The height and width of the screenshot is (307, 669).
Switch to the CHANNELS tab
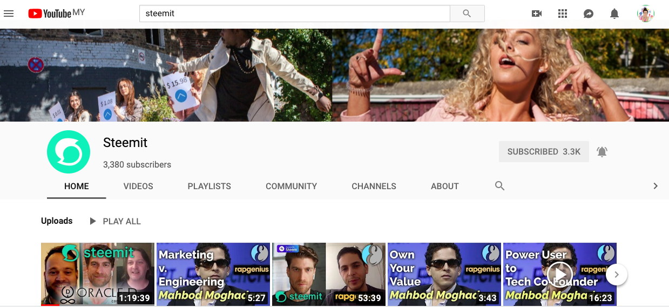[374, 186]
